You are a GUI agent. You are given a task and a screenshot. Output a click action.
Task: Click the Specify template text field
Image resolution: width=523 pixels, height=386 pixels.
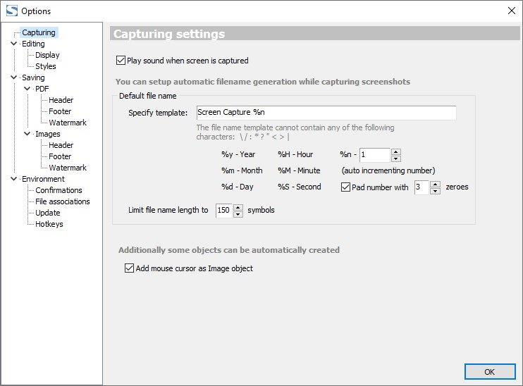(x=326, y=113)
